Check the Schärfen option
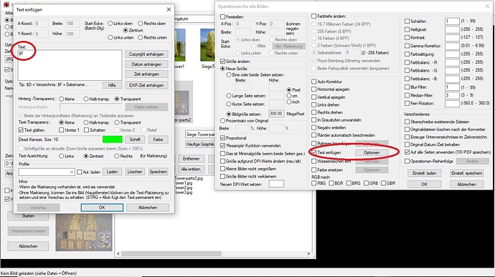Image resolution: width=495 pixels, height=277 pixels. tap(407, 21)
